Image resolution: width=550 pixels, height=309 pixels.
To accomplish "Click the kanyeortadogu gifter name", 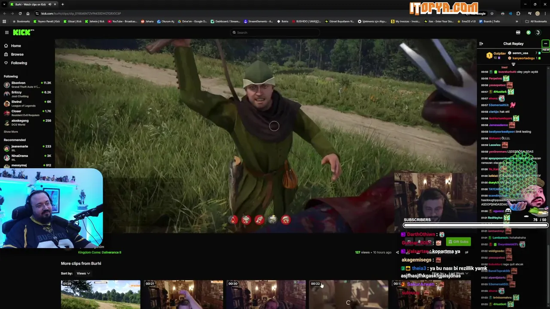I will tap(523, 58).
